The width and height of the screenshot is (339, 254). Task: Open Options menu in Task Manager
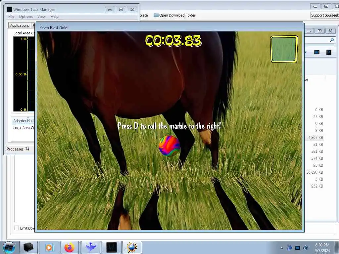pyautogui.click(x=26, y=17)
